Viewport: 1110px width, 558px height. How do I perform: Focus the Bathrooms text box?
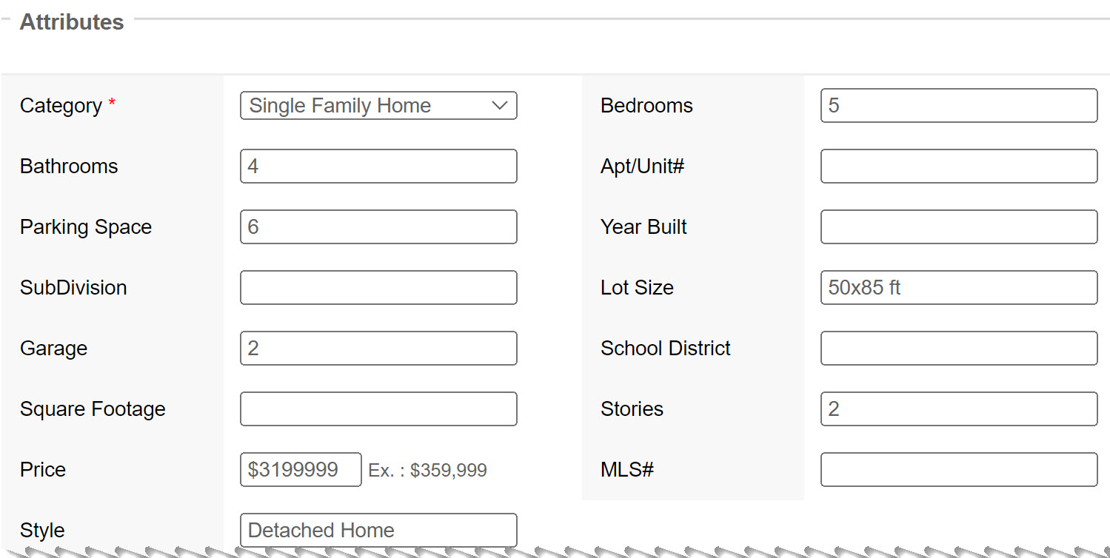(378, 167)
